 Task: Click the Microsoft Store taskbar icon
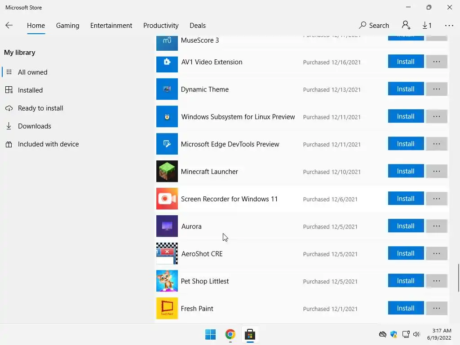pos(250,334)
